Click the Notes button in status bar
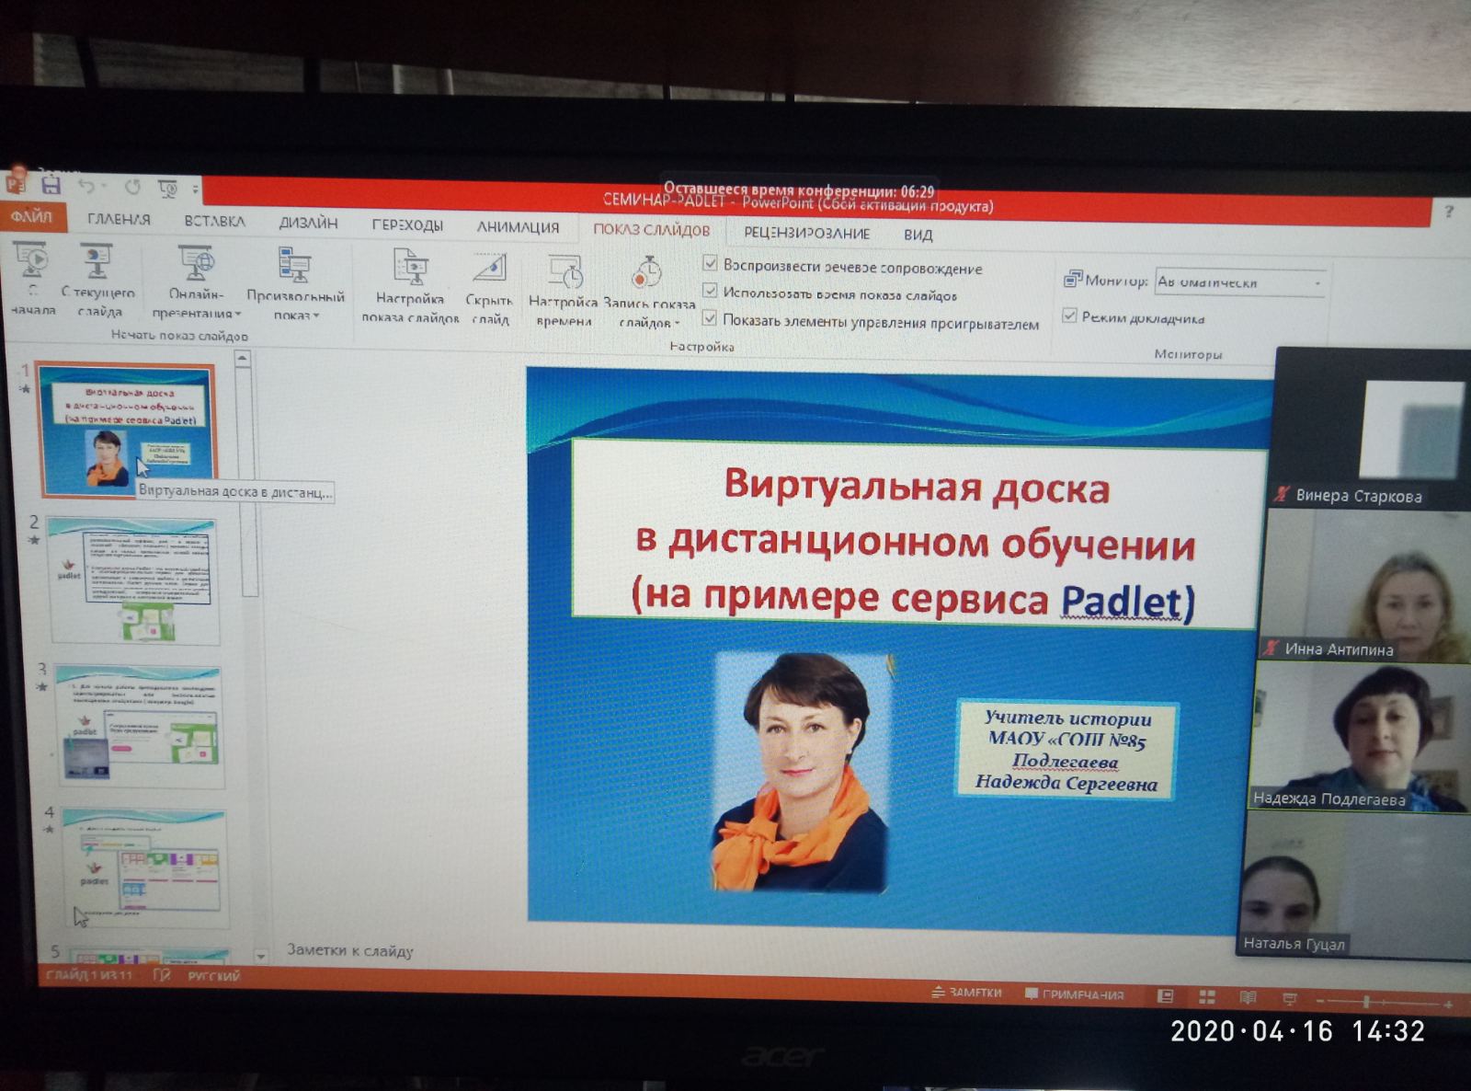This screenshot has width=1471, height=1091. click(x=966, y=993)
